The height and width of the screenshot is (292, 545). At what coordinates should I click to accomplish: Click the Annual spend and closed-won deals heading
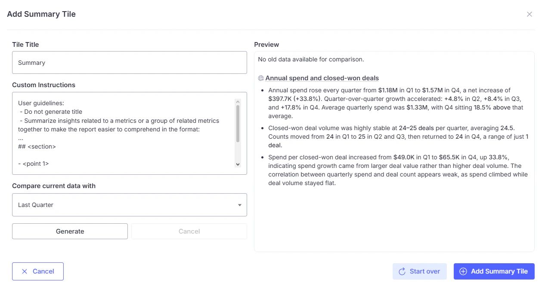pyautogui.click(x=322, y=78)
